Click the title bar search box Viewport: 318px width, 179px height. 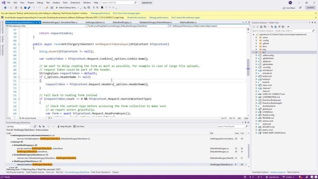[x=119, y=2]
